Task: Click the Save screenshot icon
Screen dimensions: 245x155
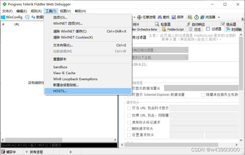Action: (x=174, y=17)
